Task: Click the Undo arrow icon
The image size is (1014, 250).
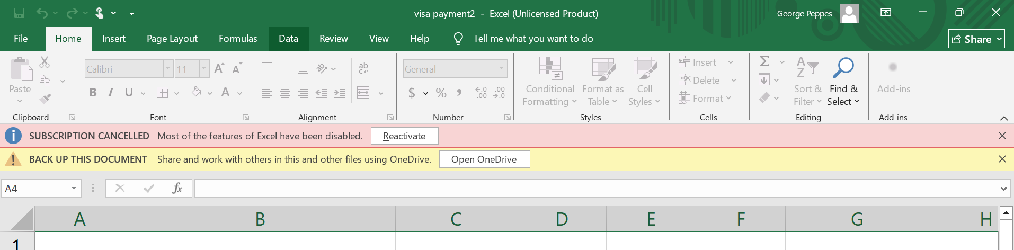Action: [42, 13]
